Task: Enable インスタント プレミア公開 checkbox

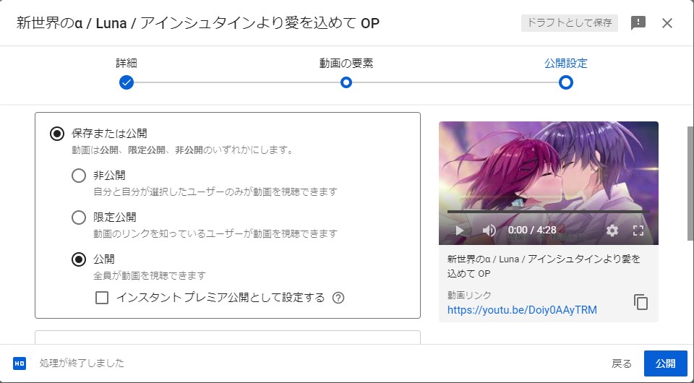Action: 102,298
